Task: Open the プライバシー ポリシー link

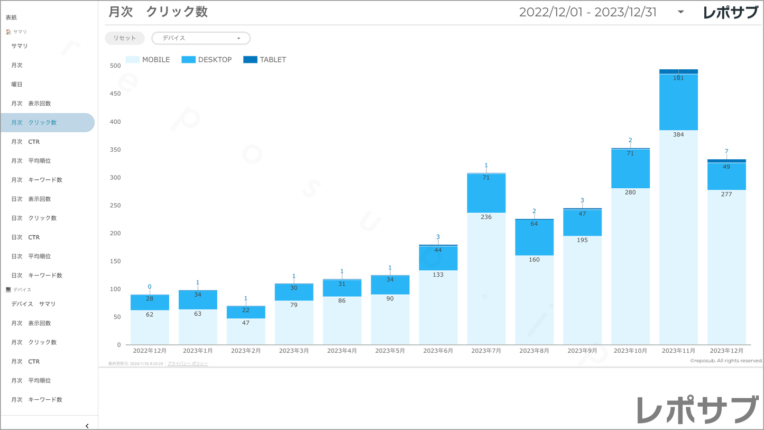Action: [188, 364]
